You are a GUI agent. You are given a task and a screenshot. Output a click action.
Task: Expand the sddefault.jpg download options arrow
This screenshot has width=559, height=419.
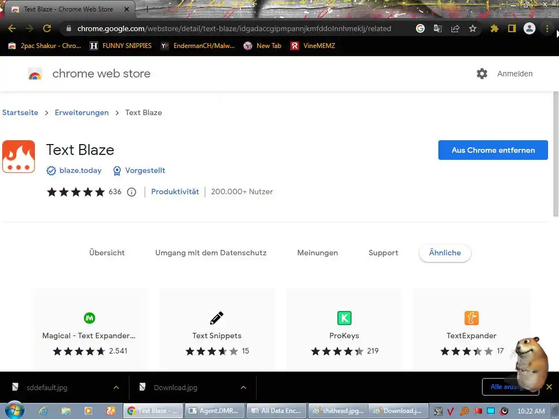pyautogui.click(x=116, y=387)
